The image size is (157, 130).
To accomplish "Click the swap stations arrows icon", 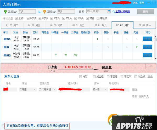I will 39,12.
